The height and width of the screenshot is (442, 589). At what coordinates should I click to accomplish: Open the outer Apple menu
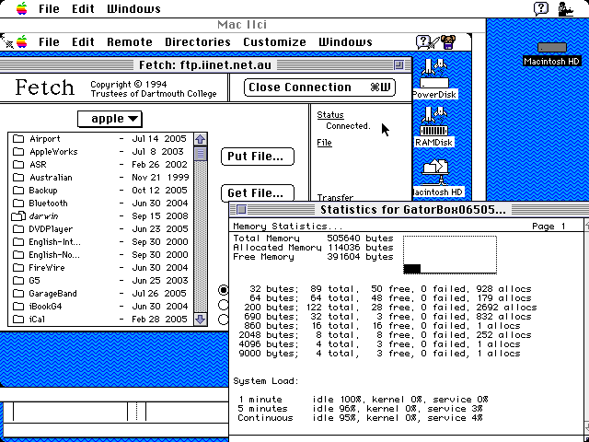[22, 8]
